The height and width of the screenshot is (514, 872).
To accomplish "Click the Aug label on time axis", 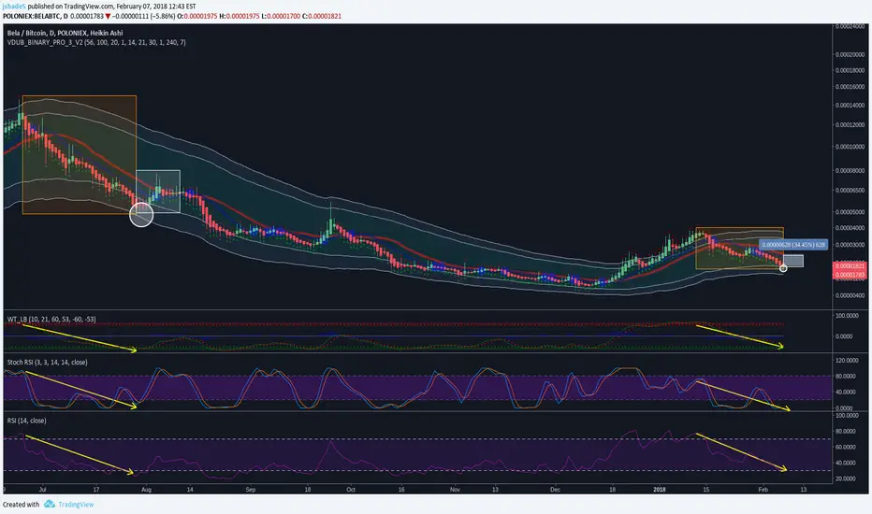I will pos(146,490).
